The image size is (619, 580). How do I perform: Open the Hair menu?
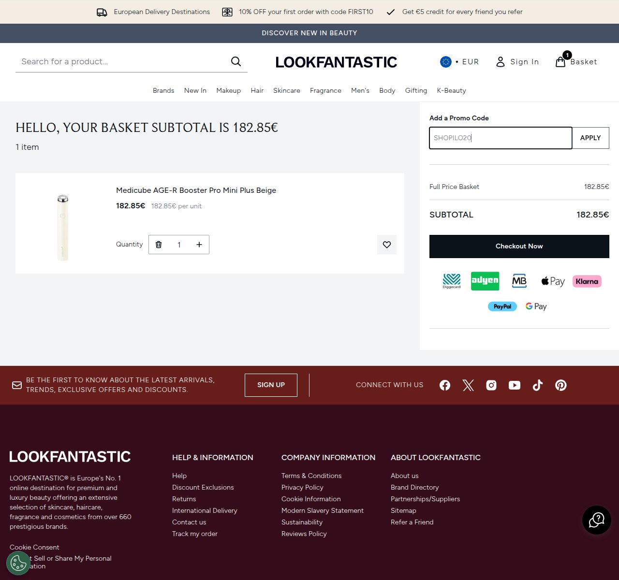pos(257,90)
